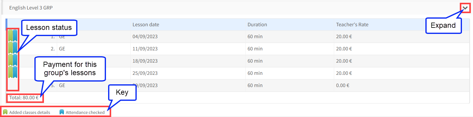The image size is (473, 117).
Task: Click blue attendance ribbon for lesson 1
Action: pos(15,36)
